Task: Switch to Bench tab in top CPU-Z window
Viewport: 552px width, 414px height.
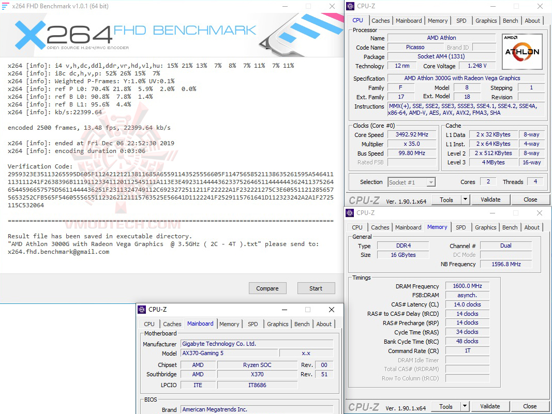Action: tap(511, 21)
